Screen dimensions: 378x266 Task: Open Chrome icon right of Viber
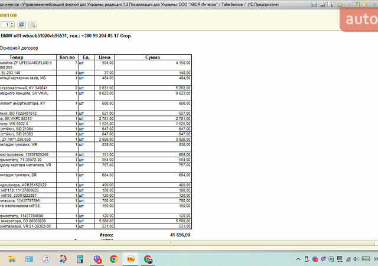(x=113, y=259)
